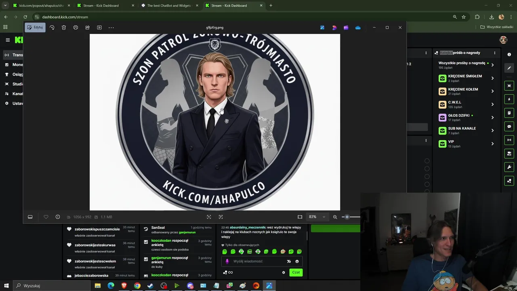Click ganjamurun in the SanSeal ban entry
The width and height of the screenshot is (517, 291).
(x=187, y=232)
